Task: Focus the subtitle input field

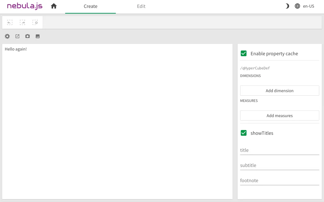Action: 279,165
